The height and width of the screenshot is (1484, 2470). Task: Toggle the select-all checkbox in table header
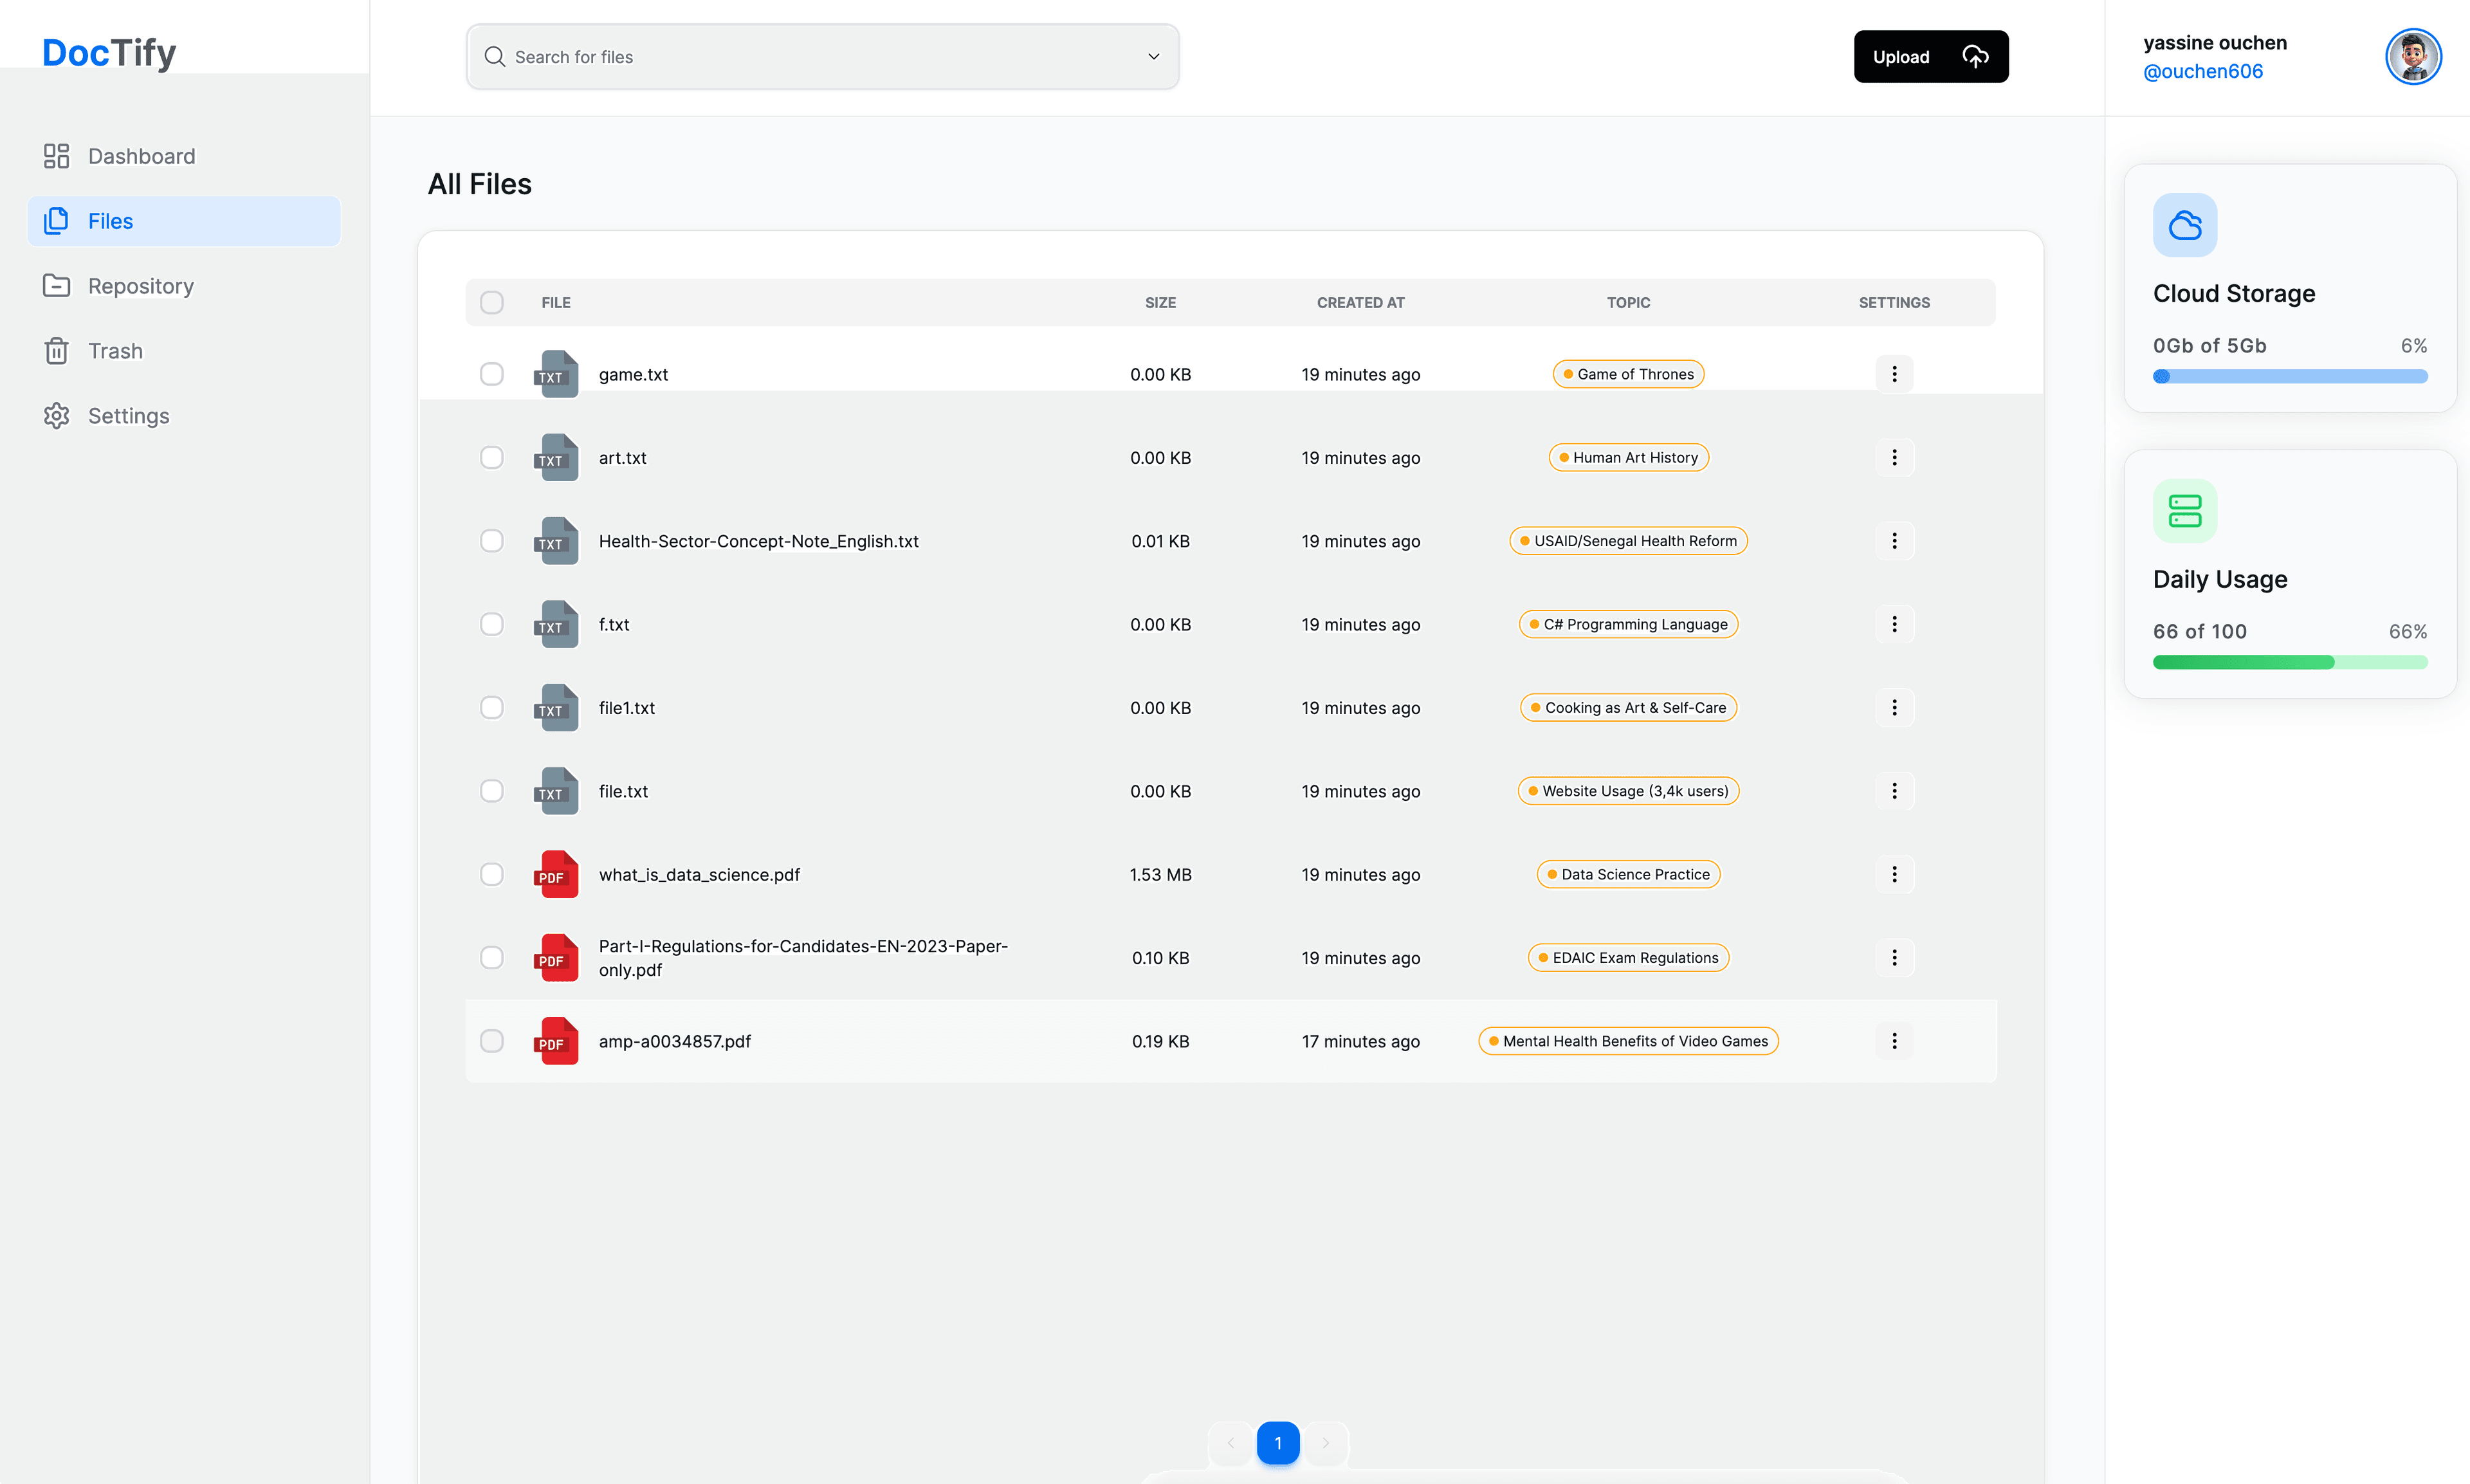click(492, 302)
